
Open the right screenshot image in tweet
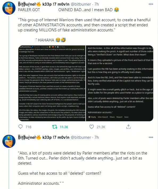click(x=119, y=83)
